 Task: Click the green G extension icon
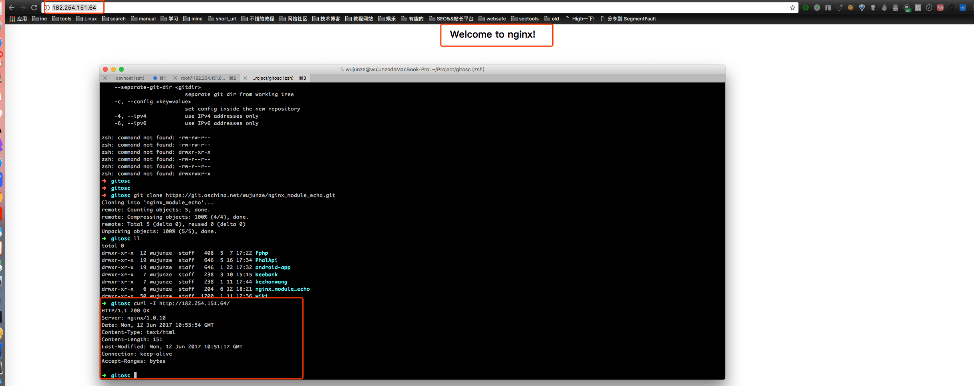(x=806, y=8)
